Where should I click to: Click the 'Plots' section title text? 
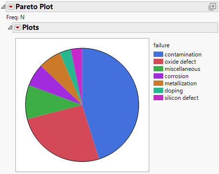click(x=30, y=27)
